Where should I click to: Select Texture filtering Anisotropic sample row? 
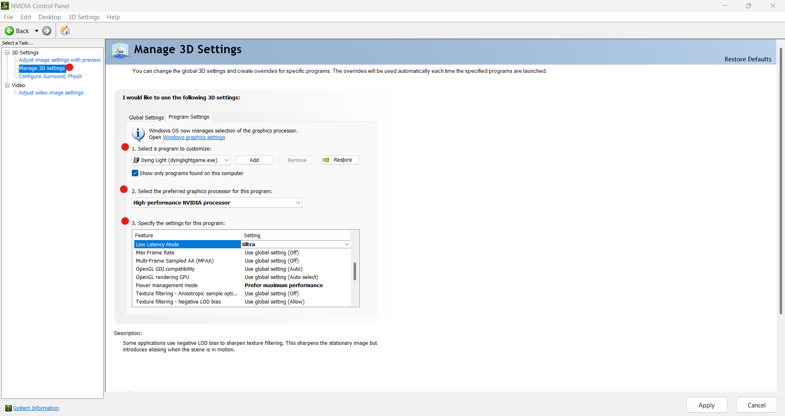[x=242, y=294]
